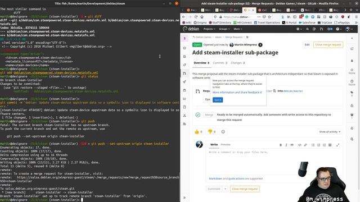Open the new item plus dropdown

pos(299,29)
